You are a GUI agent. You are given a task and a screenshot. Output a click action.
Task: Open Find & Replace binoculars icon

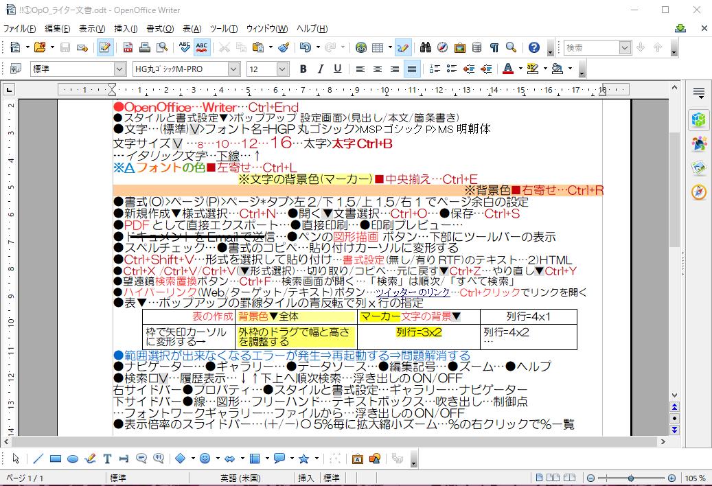[x=426, y=47]
